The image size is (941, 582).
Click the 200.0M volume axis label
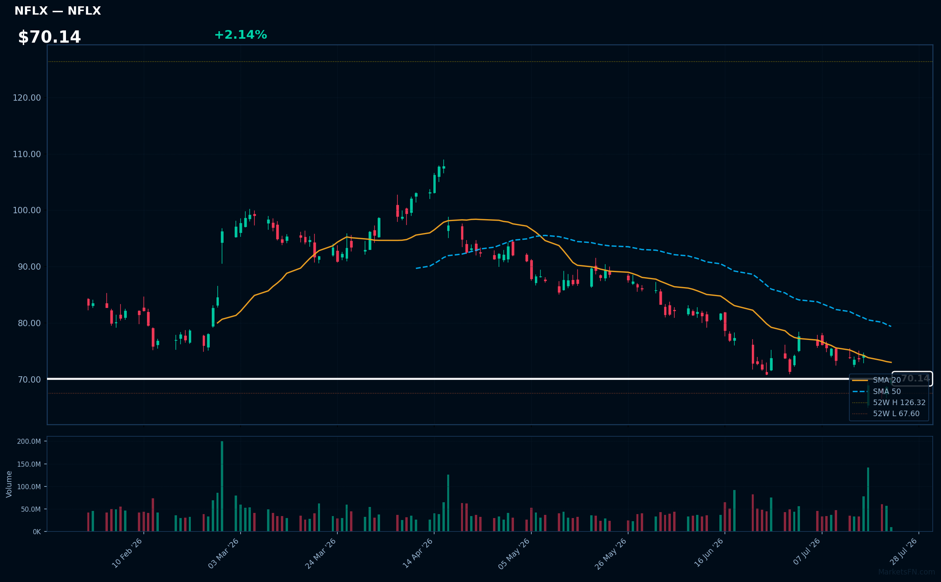(29, 441)
